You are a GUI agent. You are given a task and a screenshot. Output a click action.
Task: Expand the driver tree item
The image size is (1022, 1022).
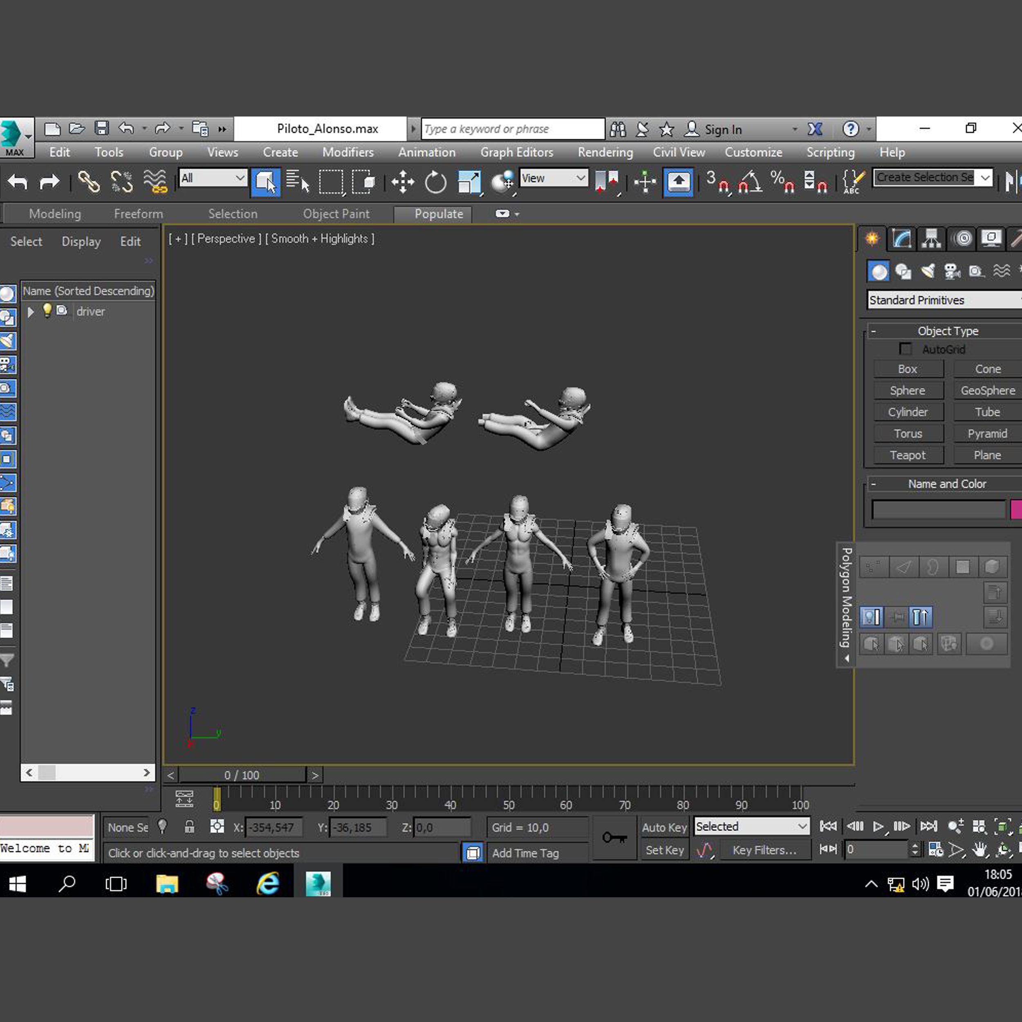point(31,312)
